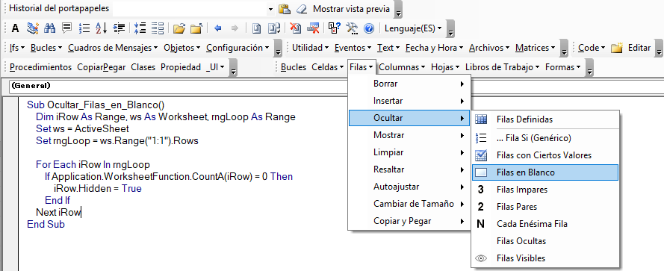
Task: Click the open Filas menu button
Action: 362,67
